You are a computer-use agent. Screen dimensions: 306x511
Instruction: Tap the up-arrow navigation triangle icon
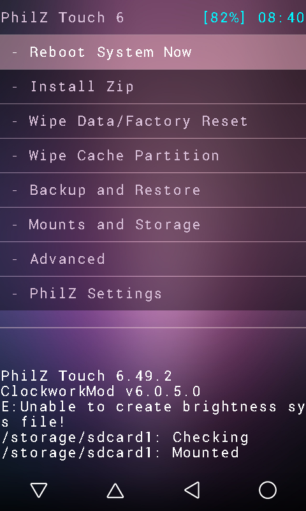click(x=115, y=491)
